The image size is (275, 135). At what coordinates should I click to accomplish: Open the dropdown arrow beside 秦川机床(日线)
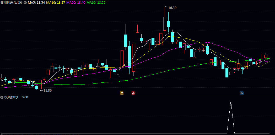(x=25, y=2)
